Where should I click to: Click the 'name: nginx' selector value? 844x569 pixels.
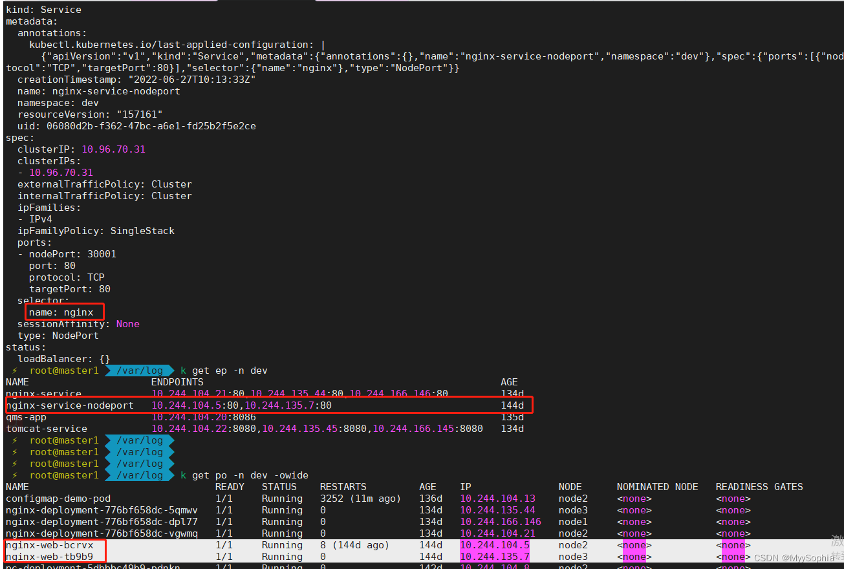click(61, 312)
